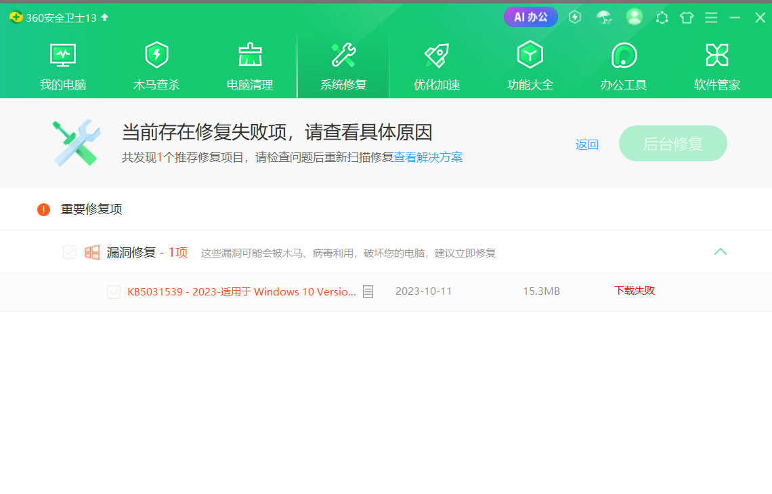The height and width of the screenshot is (494, 772).
Task: Click the upgrade arrow beside 360安全卫士13
Action: tap(104, 17)
